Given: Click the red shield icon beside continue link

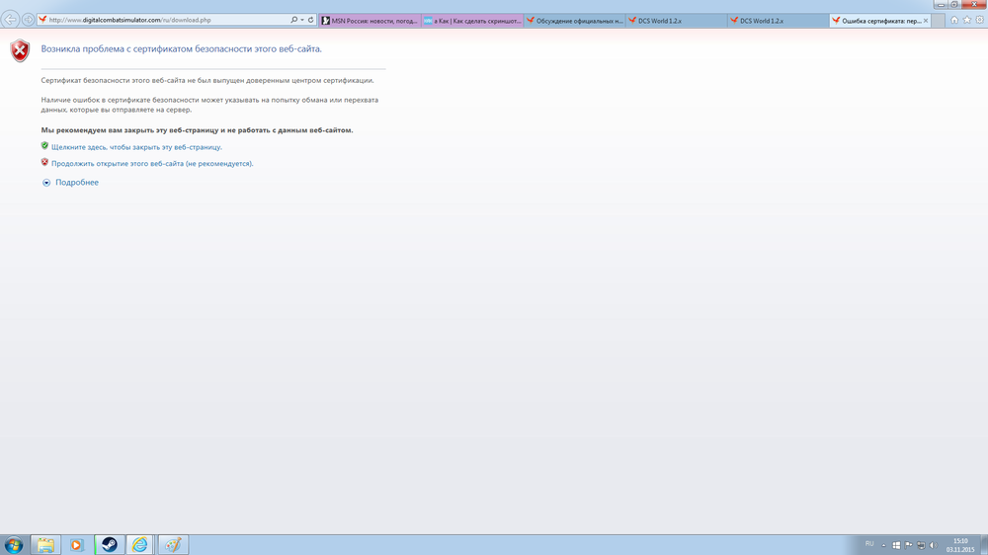Looking at the screenshot, I should click(44, 162).
